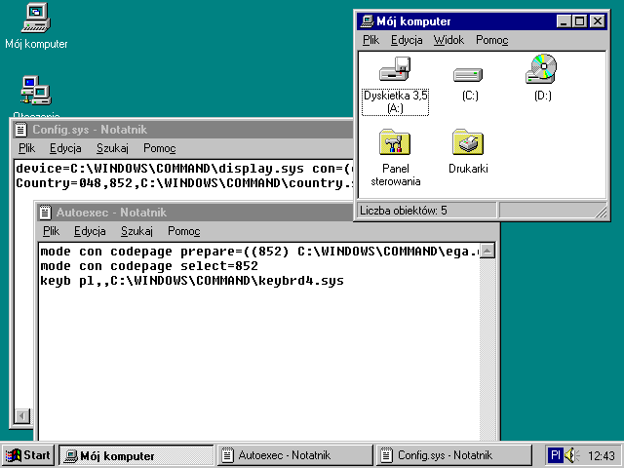
Task: Open the Panel sterowania folder icon
Action: click(395, 142)
